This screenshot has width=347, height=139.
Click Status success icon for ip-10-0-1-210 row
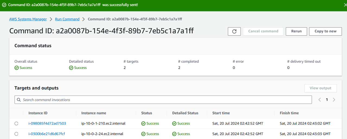click(143, 124)
